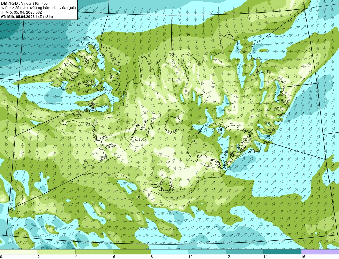Click the 14–16 m/s dark teal color swatch
Screen dimensions: 339x259
click(x=282, y=252)
